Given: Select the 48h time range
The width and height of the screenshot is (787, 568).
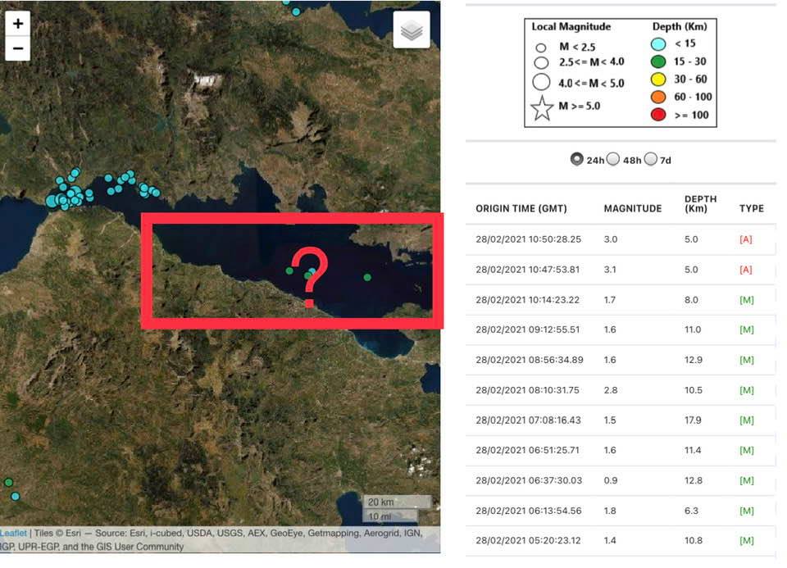Looking at the screenshot, I should click(x=613, y=159).
